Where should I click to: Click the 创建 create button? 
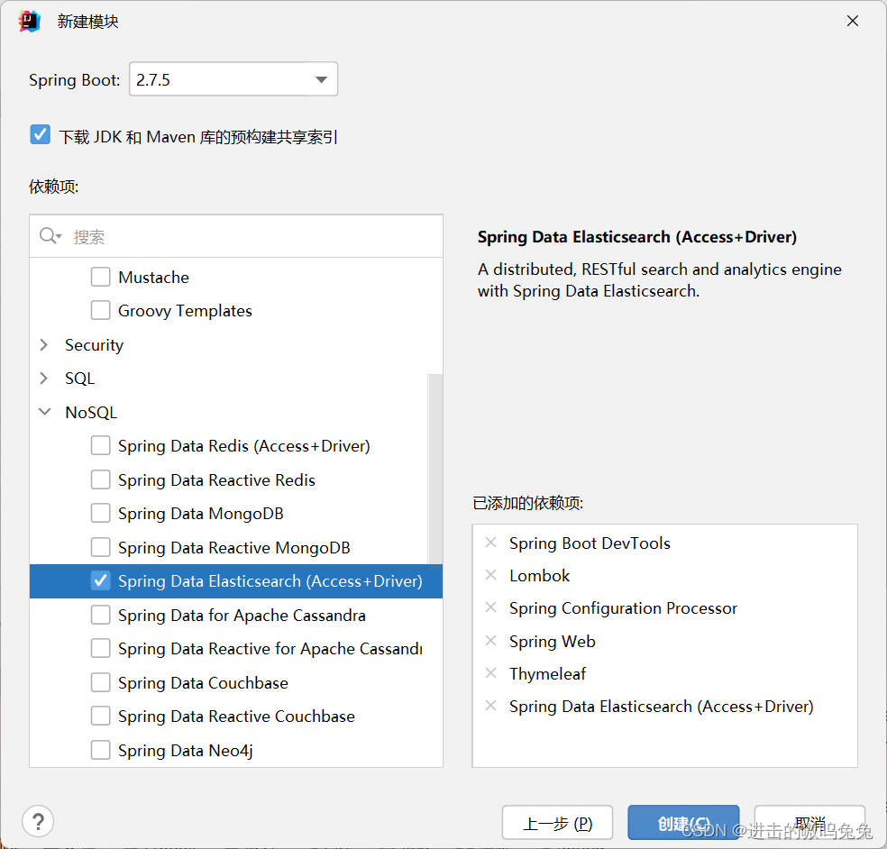(x=683, y=823)
